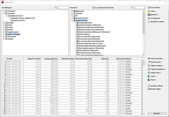
Task: Click the Parameter search magnifier icon
Action: [x=132, y=8]
